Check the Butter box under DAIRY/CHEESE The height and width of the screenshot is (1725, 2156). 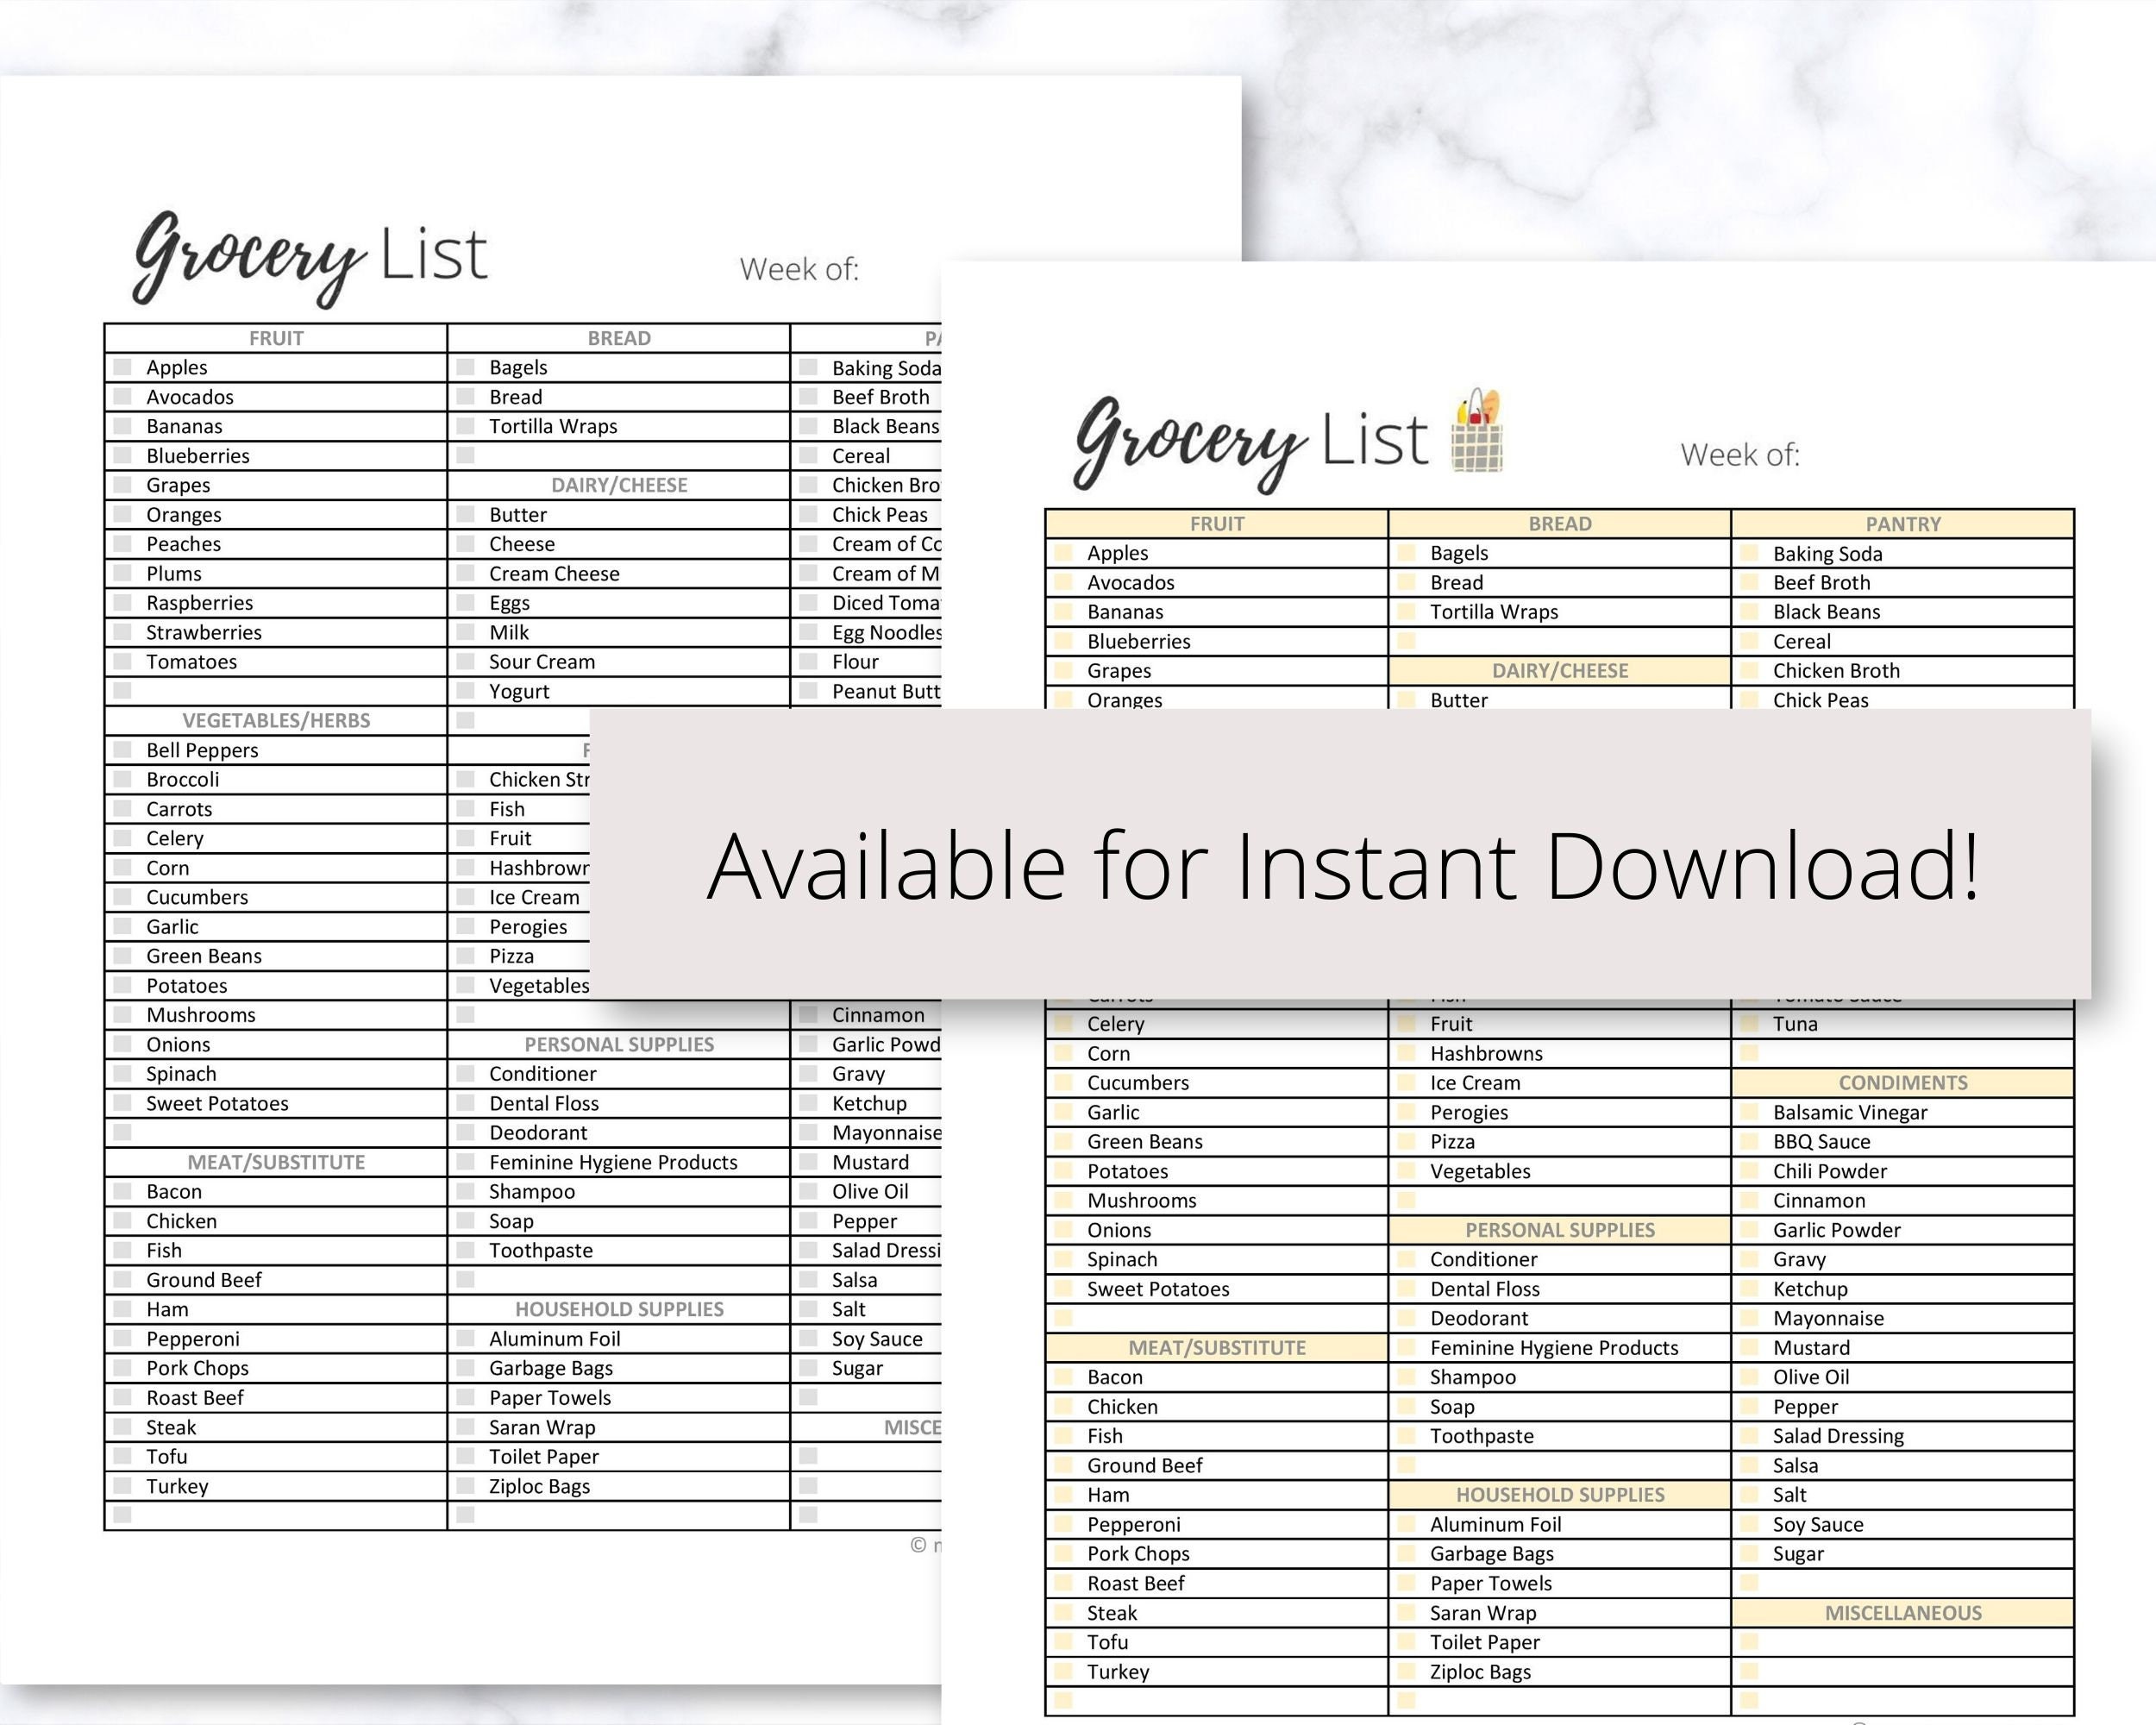[1406, 700]
